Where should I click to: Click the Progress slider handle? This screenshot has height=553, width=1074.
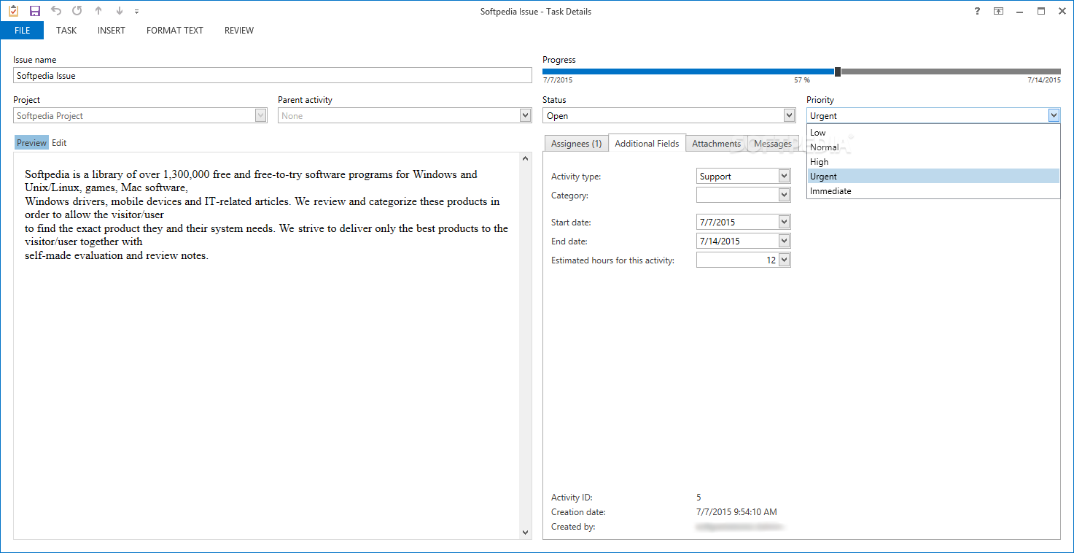pos(838,71)
